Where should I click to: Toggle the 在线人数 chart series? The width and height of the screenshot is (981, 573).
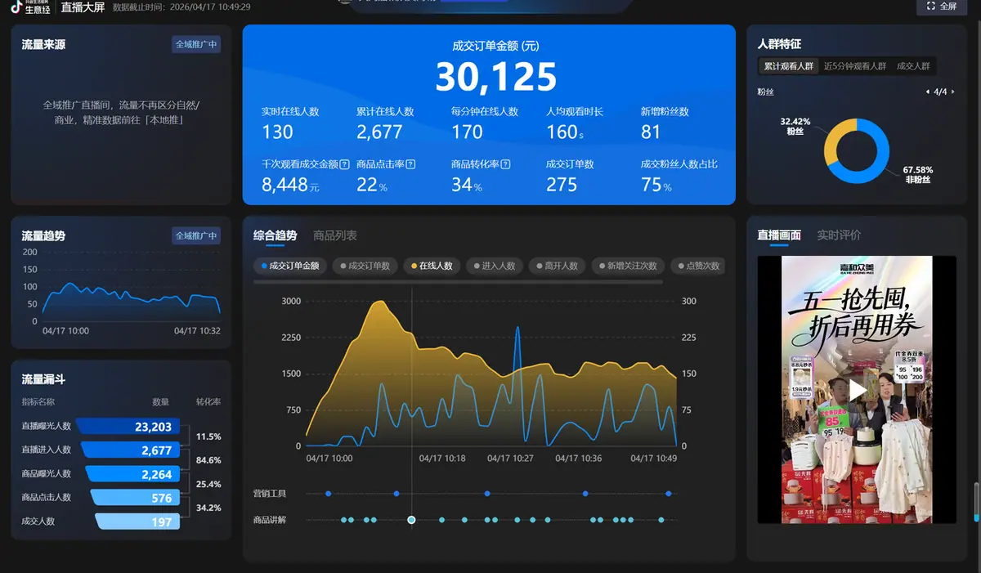[432, 266]
